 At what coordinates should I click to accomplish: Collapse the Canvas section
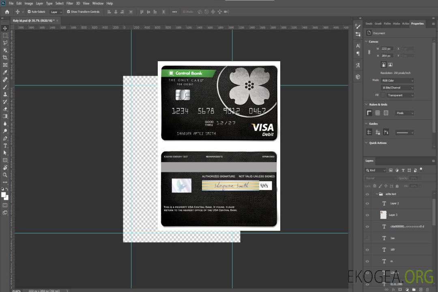pyautogui.click(x=366, y=42)
